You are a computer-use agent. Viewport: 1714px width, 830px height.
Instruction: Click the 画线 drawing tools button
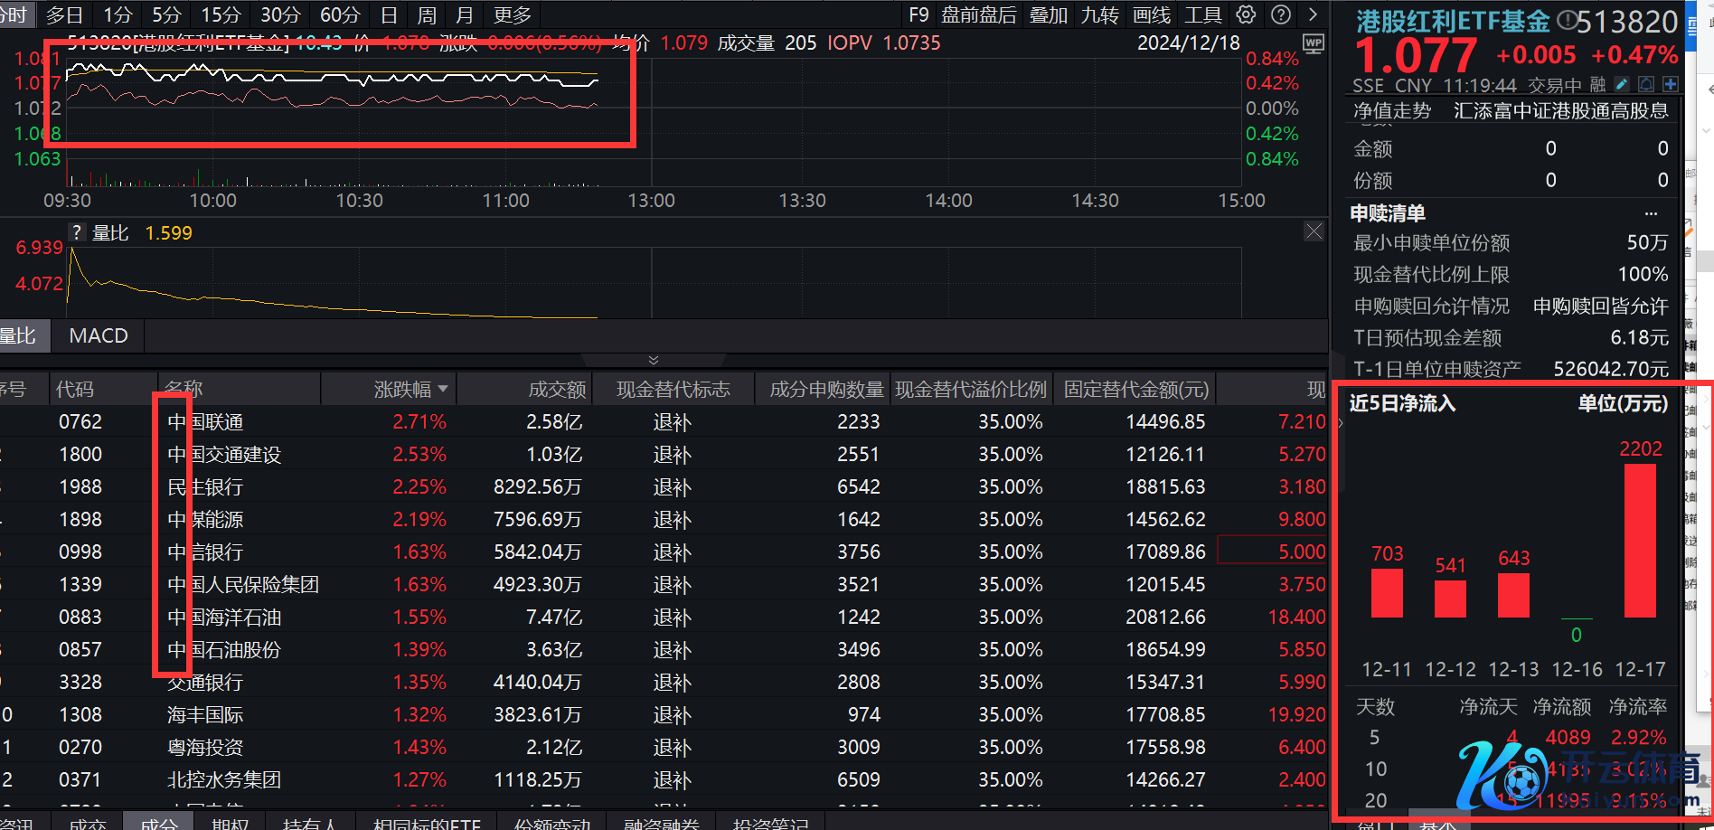1151,14
